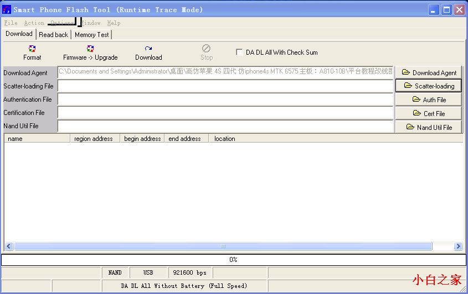Click the Format tool icon
This screenshot has width=468, height=294.
pyautogui.click(x=32, y=49)
